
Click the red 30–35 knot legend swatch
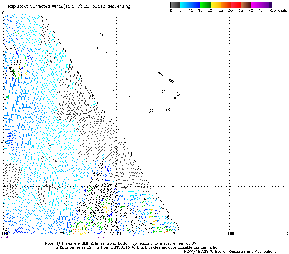[x=236, y=5]
